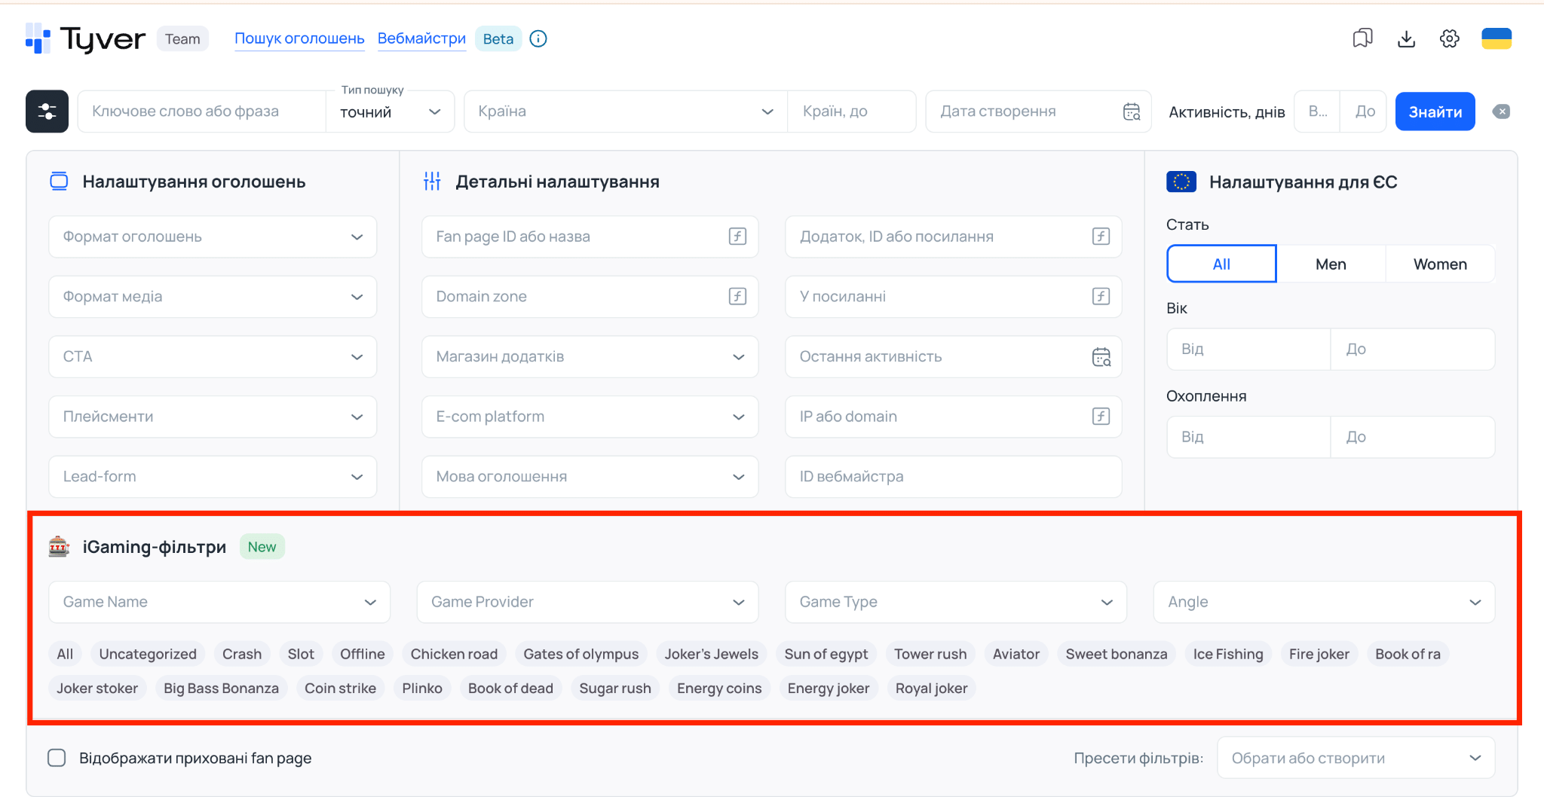Click the function icon in IP або domain field
The image size is (1544, 797).
[1101, 417]
